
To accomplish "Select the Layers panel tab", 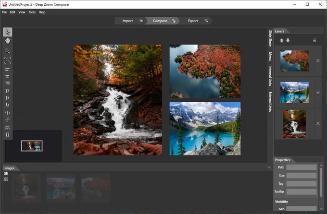I will pyautogui.click(x=279, y=31).
